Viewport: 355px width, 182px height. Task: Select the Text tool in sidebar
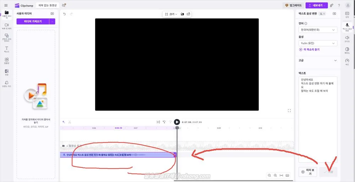6,49
